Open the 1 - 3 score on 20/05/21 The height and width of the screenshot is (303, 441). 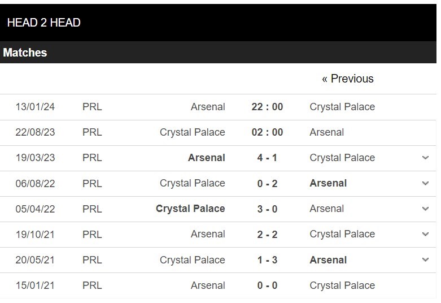[x=267, y=260]
